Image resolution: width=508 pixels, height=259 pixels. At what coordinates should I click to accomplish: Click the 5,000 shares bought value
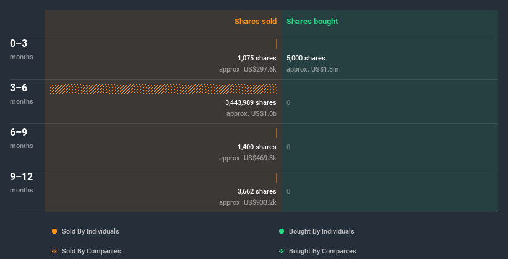[x=306, y=58]
